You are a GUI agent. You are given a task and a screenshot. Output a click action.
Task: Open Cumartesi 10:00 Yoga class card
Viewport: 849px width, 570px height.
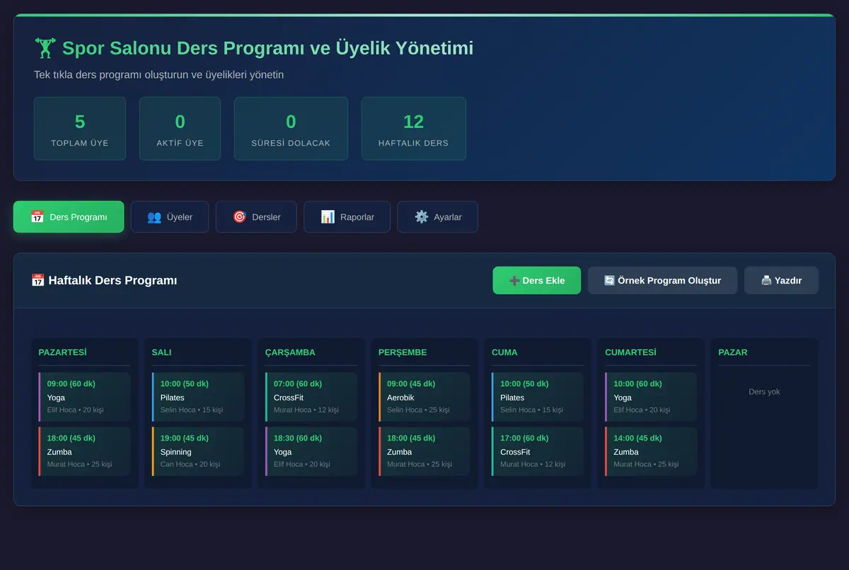pyautogui.click(x=651, y=397)
